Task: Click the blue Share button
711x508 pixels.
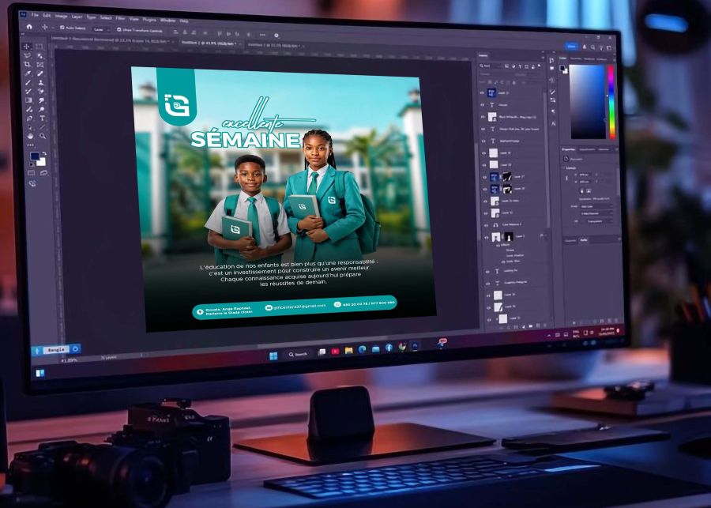Action: [571, 47]
